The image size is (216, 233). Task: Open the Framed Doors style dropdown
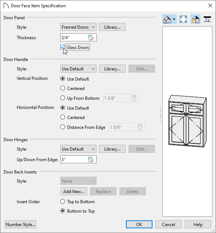(78, 27)
